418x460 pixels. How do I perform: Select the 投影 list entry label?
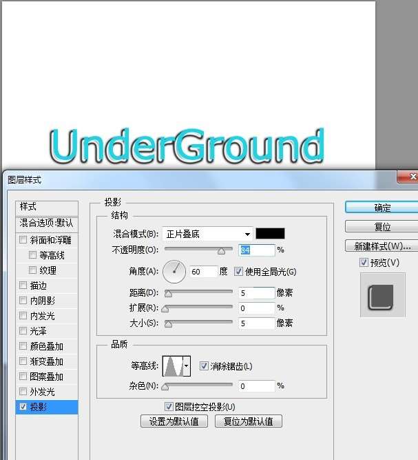(x=39, y=407)
